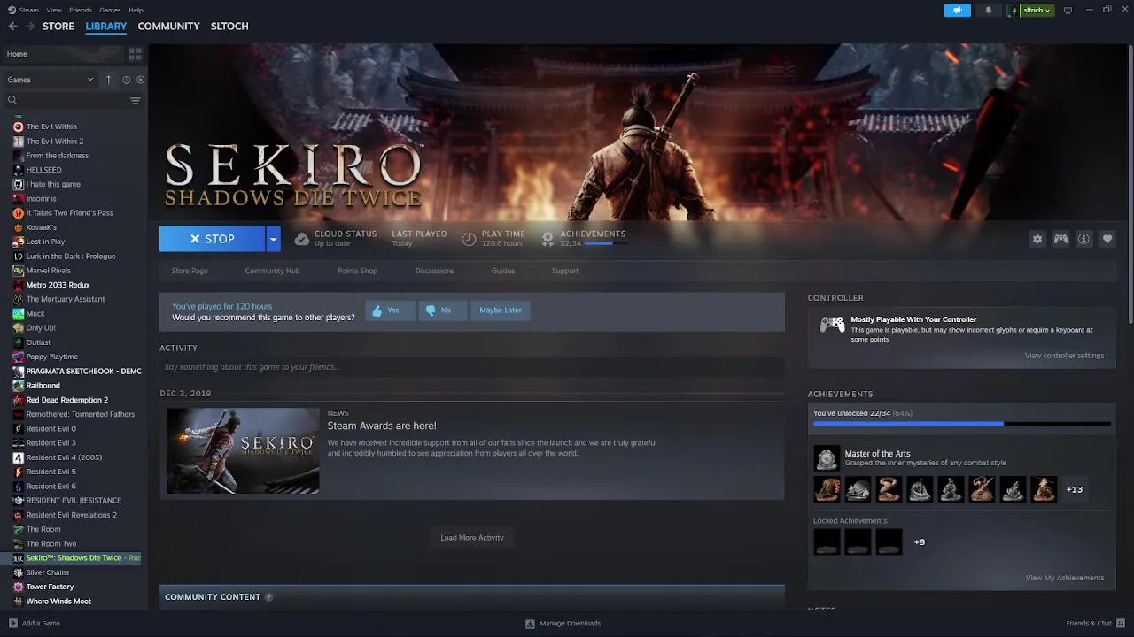The image size is (1134, 637).
Task: Click the Master of the Arts achievement icon
Action: coord(827,458)
